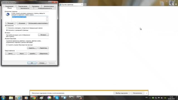Open the volume speaker tray icon
The height and width of the screenshot is (100, 178).
click(x=162, y=98)
